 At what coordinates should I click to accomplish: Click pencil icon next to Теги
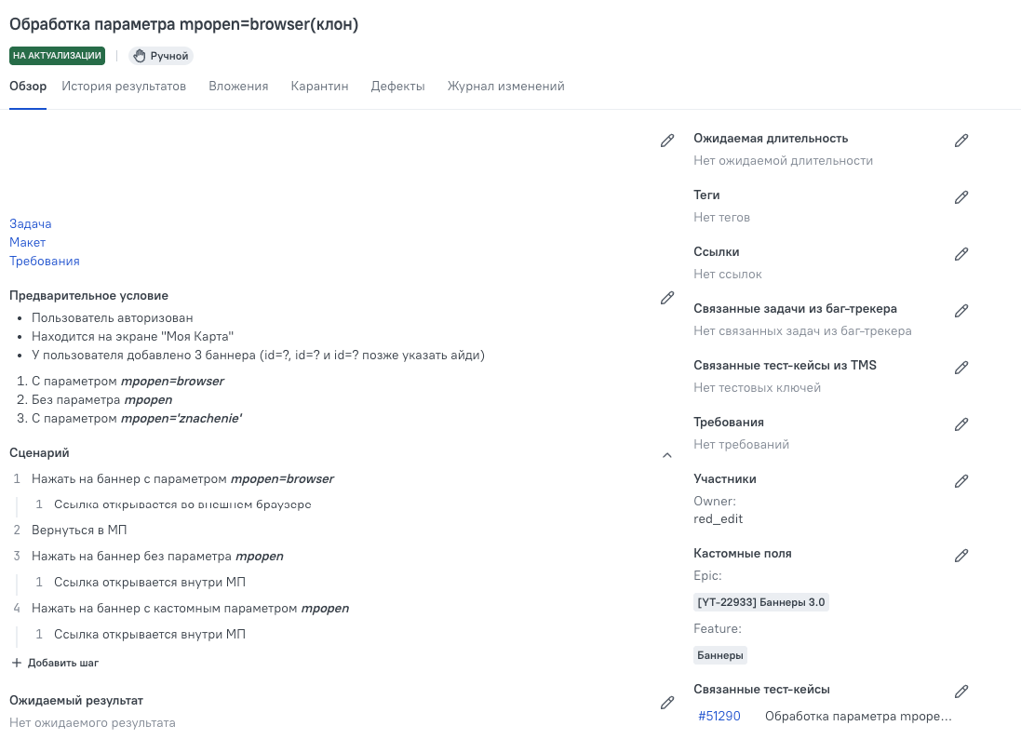[x=961, y=197]
